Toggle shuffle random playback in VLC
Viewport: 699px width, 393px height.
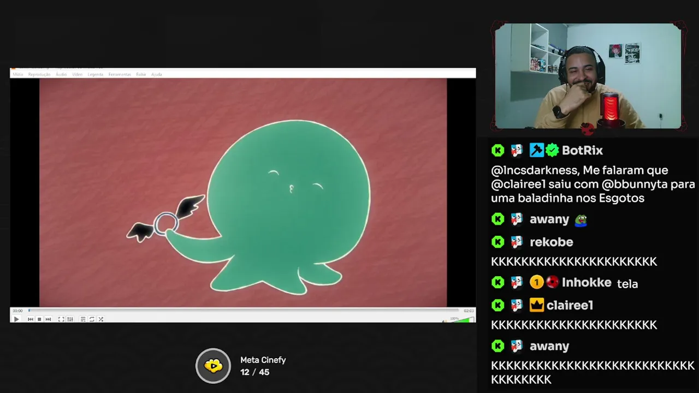pos(100,319)
